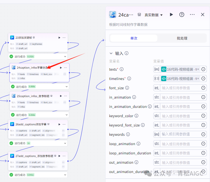Run node 25caption_infos_故事标题 play icon
210x182 pixels.
[61, 96]
